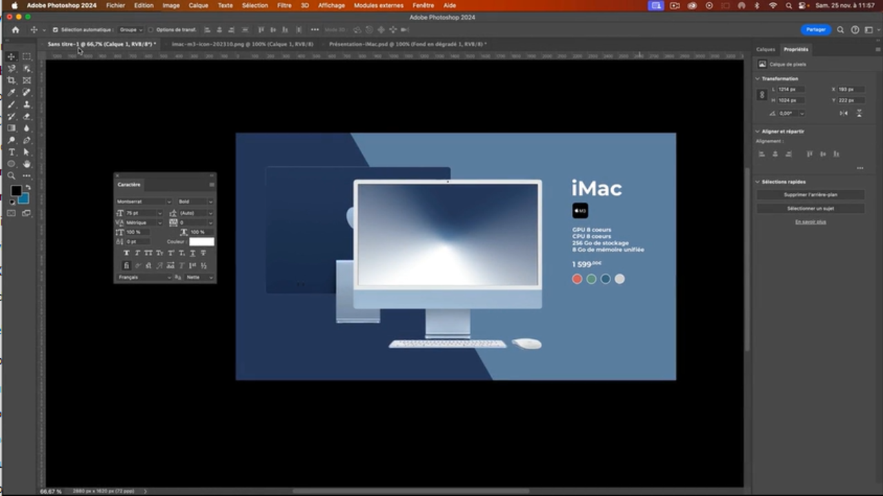Select the Move tool

[x=10, y=56]
